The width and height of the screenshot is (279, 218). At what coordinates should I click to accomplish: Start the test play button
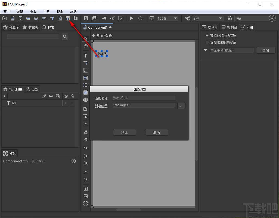click(x=132, y=18)
